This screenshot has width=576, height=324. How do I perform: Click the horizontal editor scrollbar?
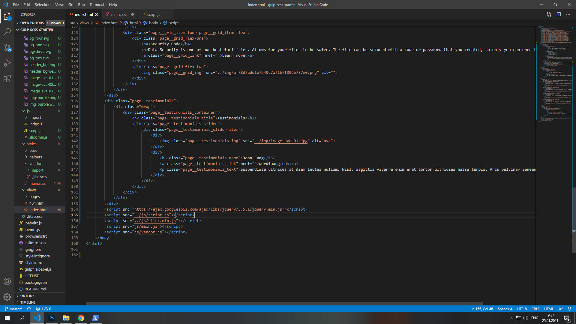pyautogui.click(x=284, y=304)
